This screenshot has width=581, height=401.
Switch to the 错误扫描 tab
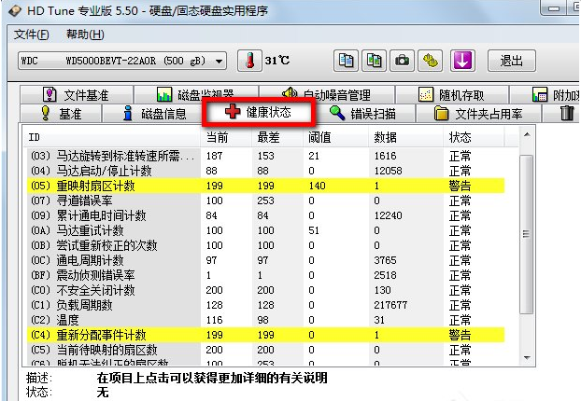[363, 113]
